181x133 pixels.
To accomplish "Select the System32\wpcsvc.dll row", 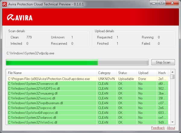I will click(x=87, y=108).
